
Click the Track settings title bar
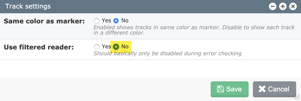tap(134, 6)
